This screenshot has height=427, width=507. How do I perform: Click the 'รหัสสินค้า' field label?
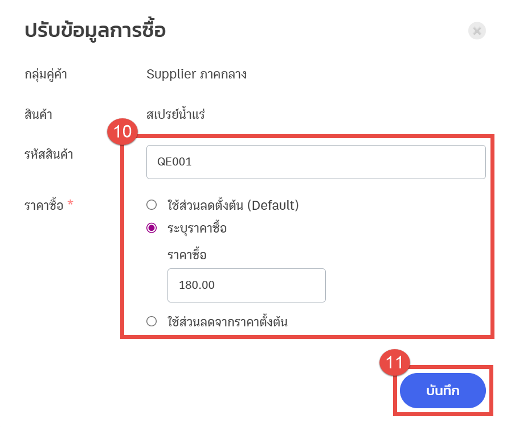[x=48, y=154]
